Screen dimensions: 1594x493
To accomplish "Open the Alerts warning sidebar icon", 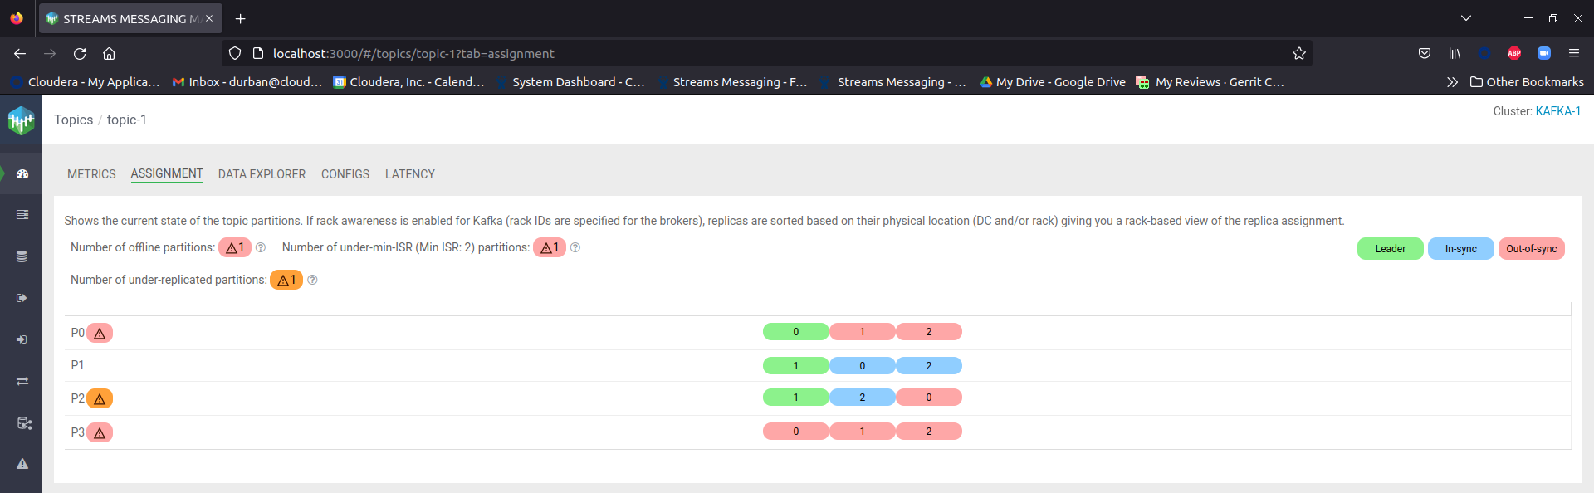I will (x=22, y=464).
